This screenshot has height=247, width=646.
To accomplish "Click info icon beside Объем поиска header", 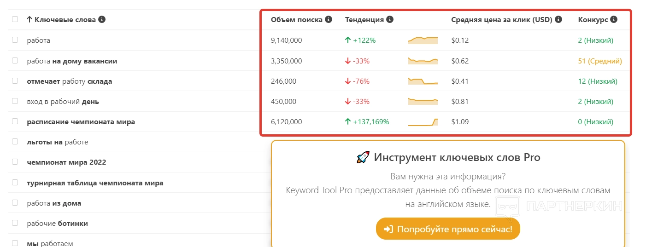I will click(329, 19).
